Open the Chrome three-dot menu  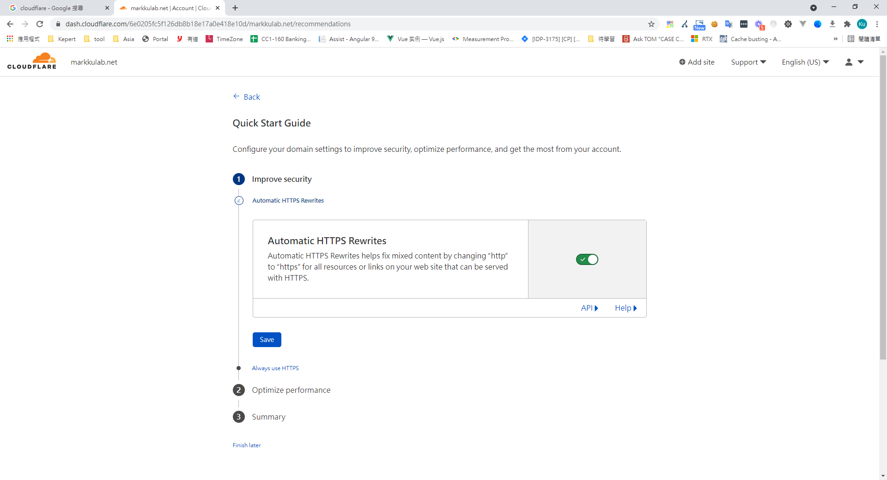[x=877, y=24]
